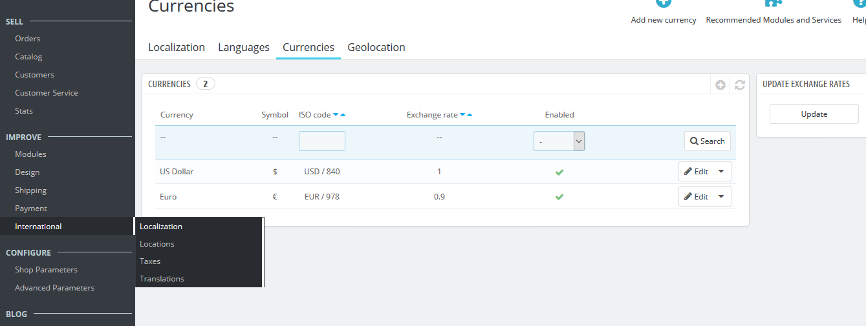Open the Enabled filter dropdown
Image resolution: width=866 pixels, height=326 pixels.
click(x=559, y=141)
